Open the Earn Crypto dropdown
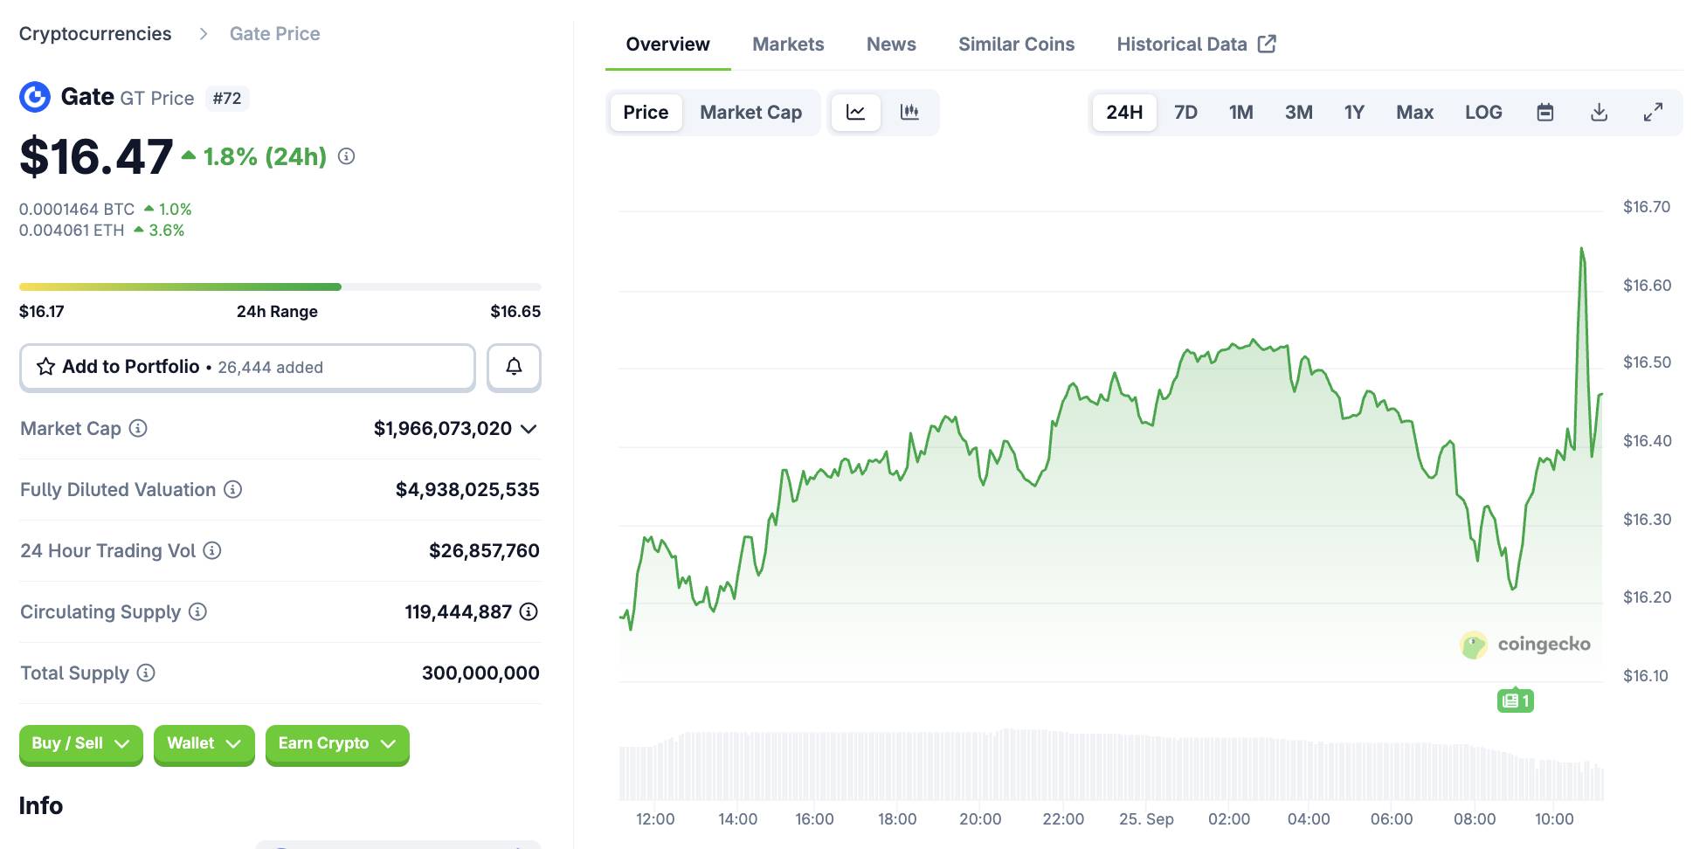Screen dimensions: 1693x849 [x=337, y=744]
